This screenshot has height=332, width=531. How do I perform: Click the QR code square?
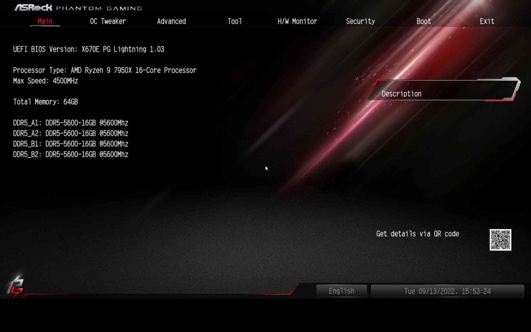click(501, 239)
